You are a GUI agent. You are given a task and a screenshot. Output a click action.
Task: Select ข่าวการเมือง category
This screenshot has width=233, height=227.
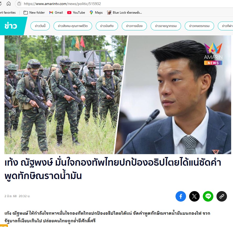[x=134, y=26]
